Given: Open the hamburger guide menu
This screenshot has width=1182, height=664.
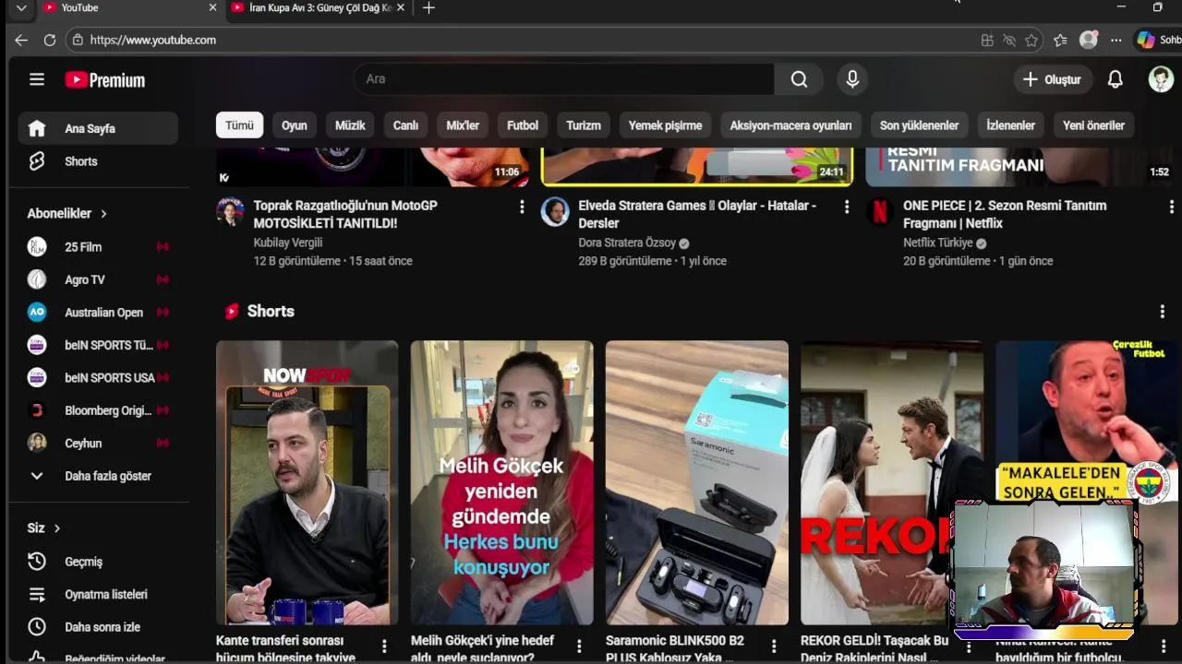Looking at the screenshot, I should click(x=37, y=79).
